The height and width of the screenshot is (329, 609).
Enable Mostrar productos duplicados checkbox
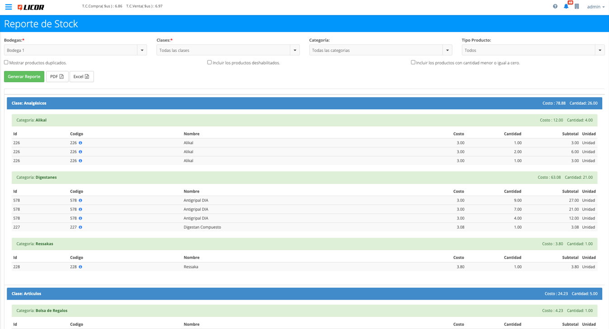click(6, 62)
